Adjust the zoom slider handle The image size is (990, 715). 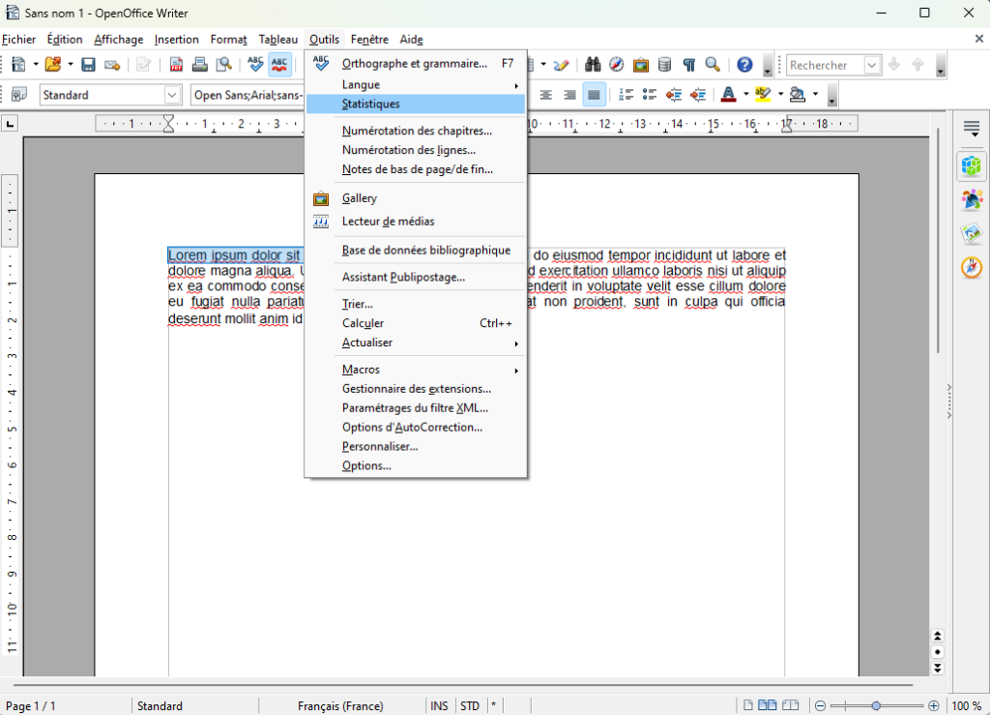coord(876,705)
